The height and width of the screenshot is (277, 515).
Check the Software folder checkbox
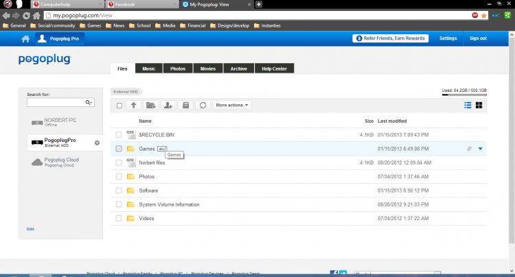119,191
